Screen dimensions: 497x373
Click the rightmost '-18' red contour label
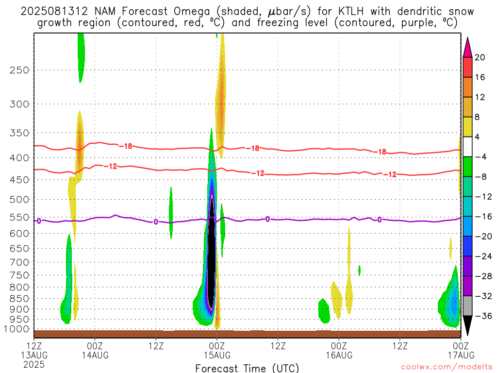click(x=380, y=152)
